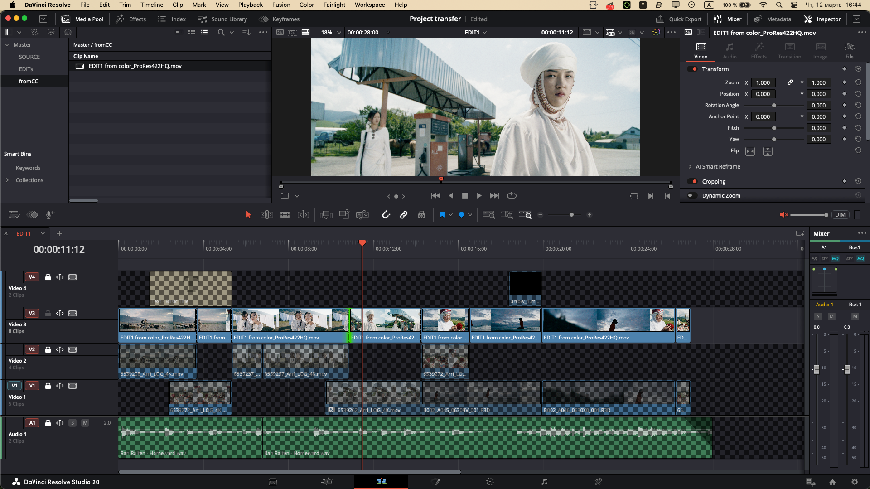Select the EDIT1 from color_ProRes422HQ.mov clip in Media Pool
870x489 pixels.
coord(135,66)
